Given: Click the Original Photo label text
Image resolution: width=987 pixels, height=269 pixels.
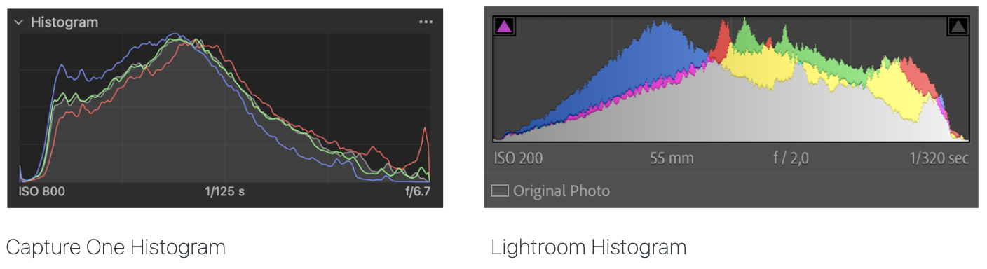Looking at the screenshot, I should click(x=561, y=191).
